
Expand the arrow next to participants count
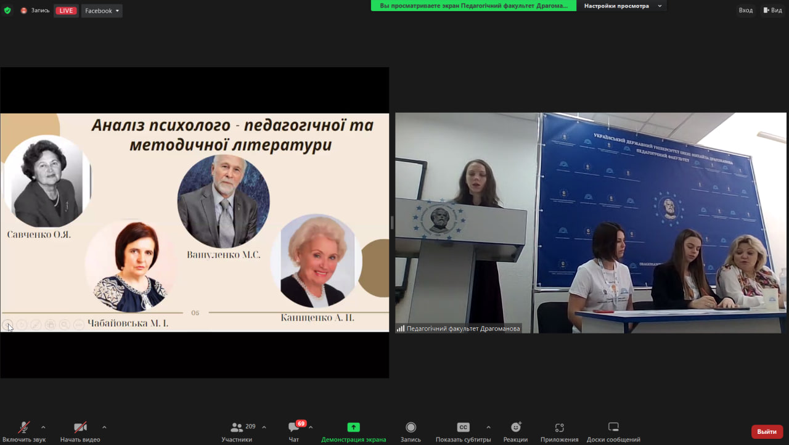(x=264, y=427)
